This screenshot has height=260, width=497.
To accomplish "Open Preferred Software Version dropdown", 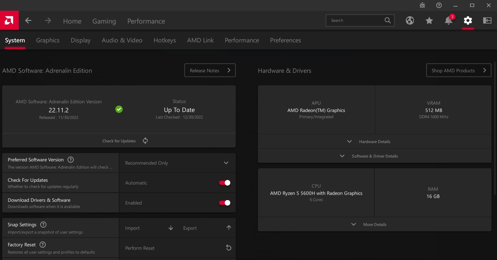I will (177, 163).
